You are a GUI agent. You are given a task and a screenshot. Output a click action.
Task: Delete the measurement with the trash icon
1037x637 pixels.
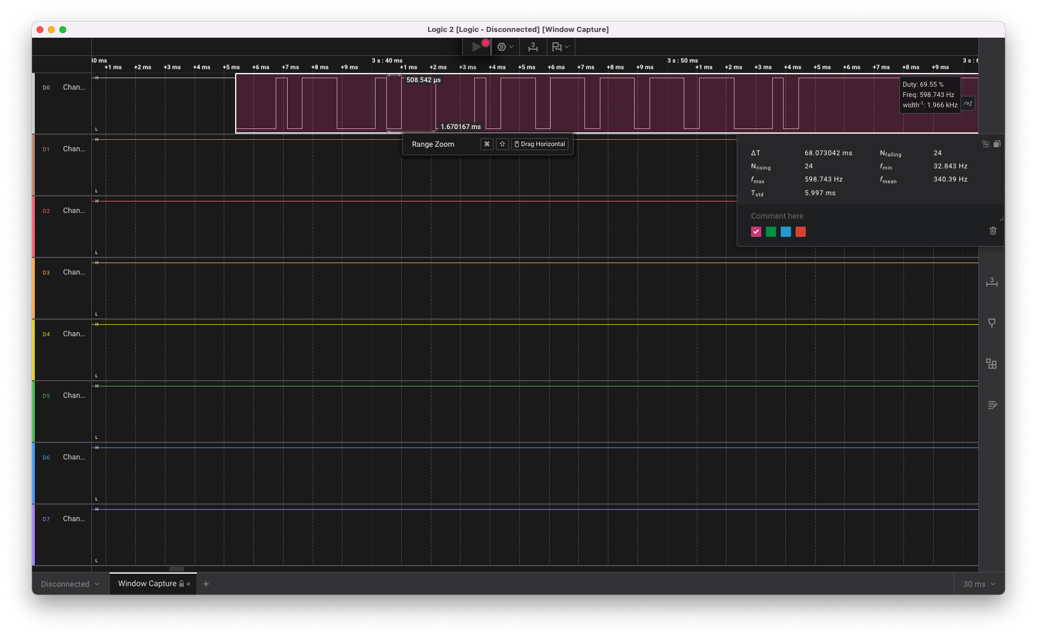[993, 231]
